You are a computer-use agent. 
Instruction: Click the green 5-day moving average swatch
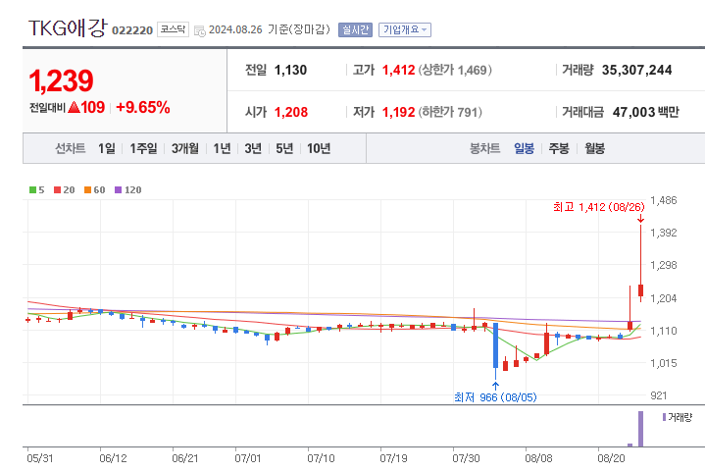32,190
